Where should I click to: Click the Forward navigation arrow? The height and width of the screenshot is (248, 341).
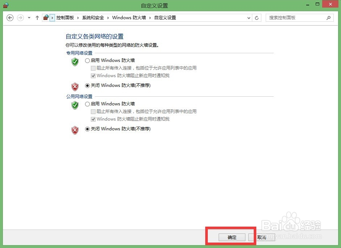pyautogui.click(x=20, y=18)
